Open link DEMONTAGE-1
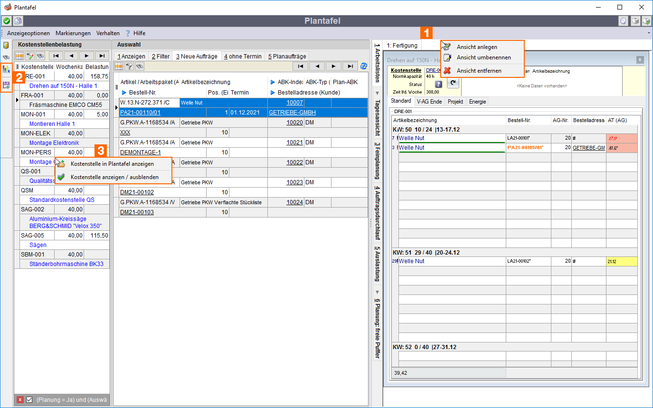Screen dimensions: 653x408 click(x=140, y=152)
